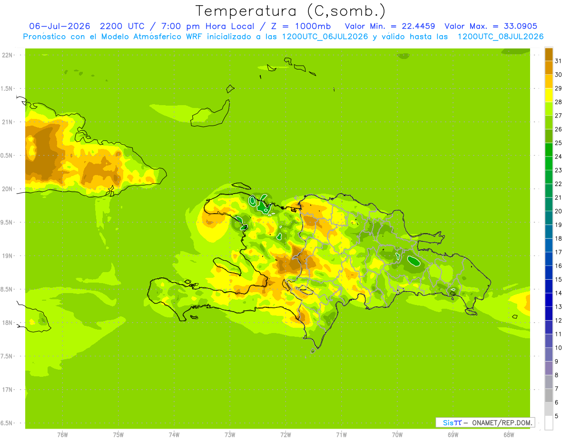
Task: Click "Valor Max. = 33.0905" readout
Action: click(491, 26)
